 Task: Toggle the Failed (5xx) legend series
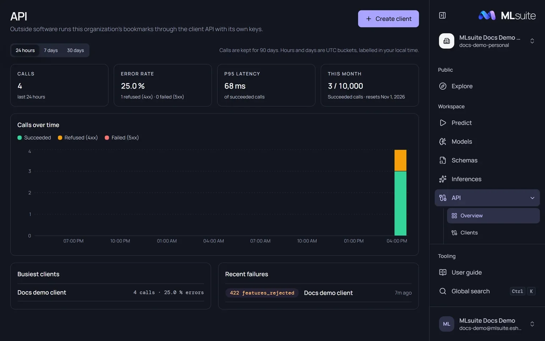[122, 137]
